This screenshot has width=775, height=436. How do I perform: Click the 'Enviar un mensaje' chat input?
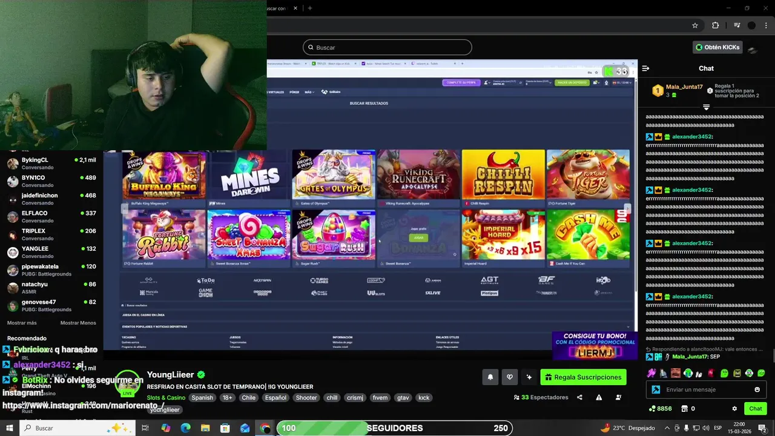705,389
